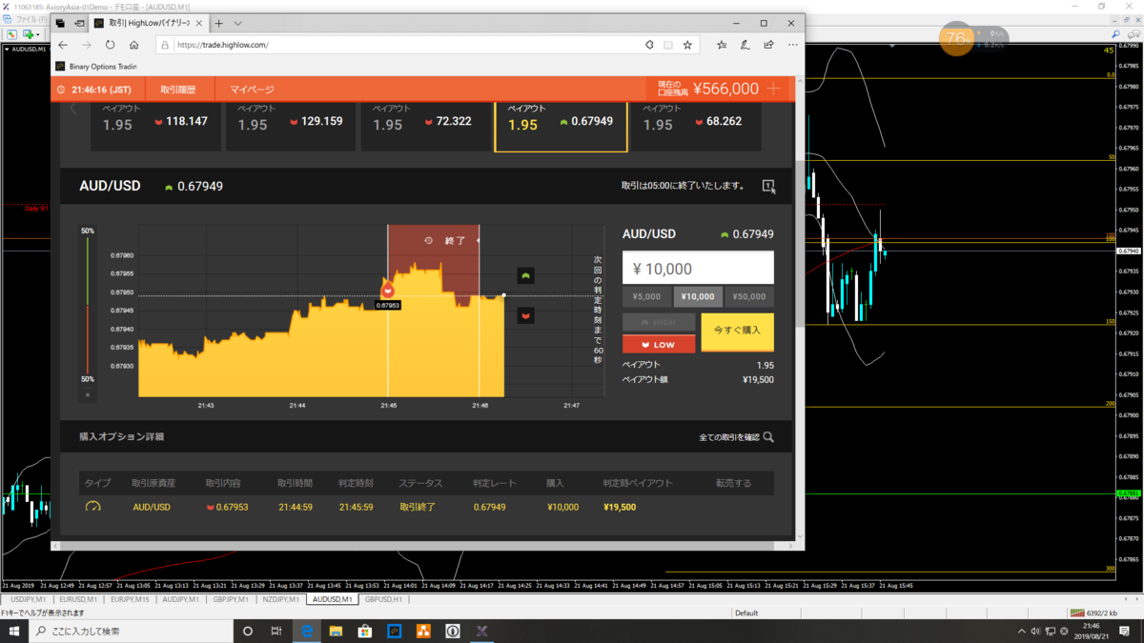
Task: Open browser tab list dropdown chevron
Action: [x=238, y=23]
